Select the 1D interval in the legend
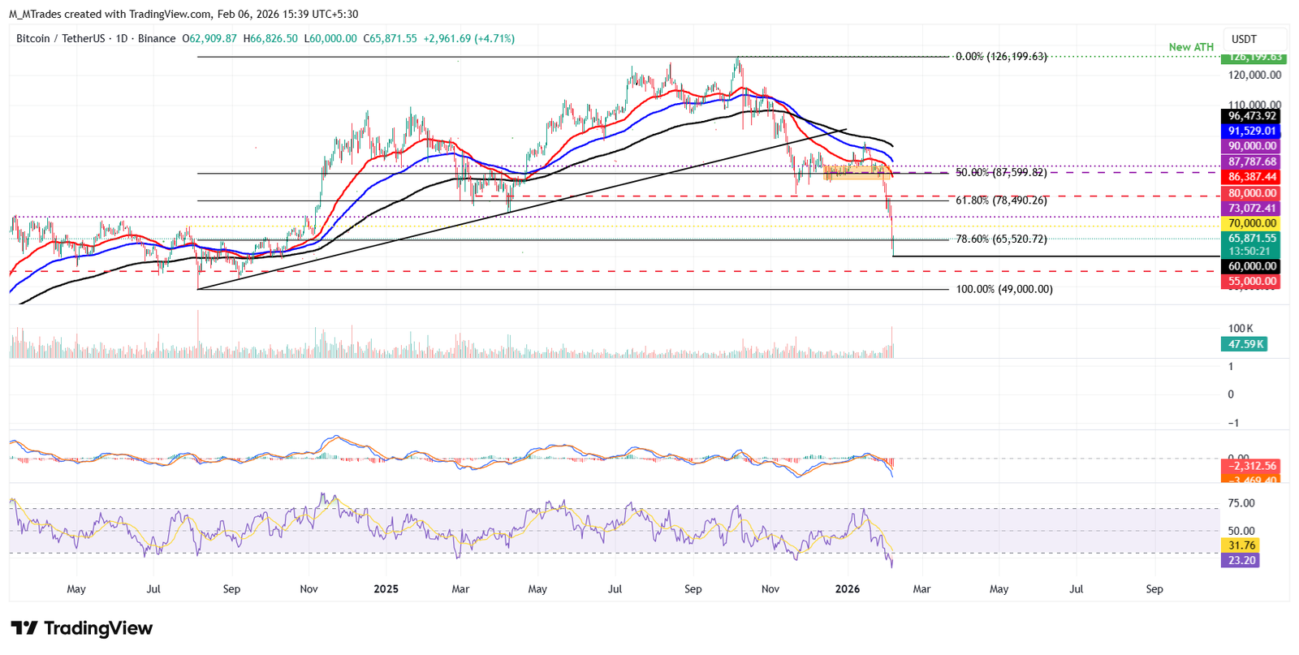This screenshot has width=1299, height=655. pyautogui.click(x=122, y=39)
